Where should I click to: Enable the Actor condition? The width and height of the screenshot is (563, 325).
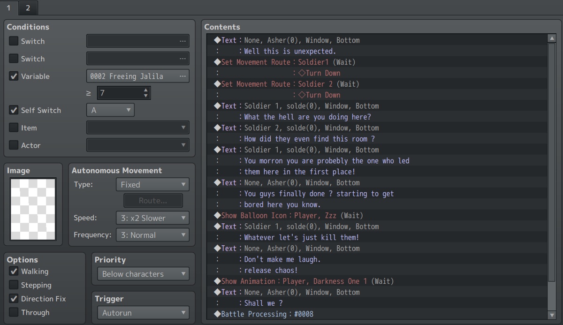(x=13, y=145)
